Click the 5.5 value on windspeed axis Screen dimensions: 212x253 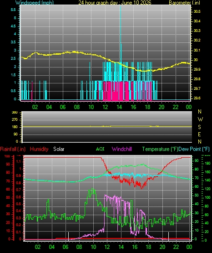tap(13, 10)
